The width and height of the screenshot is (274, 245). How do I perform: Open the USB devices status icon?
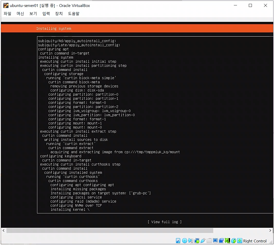(x=203, y=241)
